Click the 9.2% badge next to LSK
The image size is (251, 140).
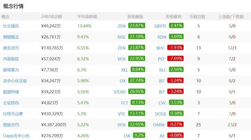click(139, 135)
